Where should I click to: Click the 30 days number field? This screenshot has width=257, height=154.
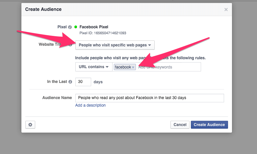coord(83,82)
